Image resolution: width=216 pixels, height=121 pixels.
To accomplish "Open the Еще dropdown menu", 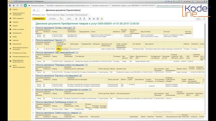I will click(x=198, y=18).
